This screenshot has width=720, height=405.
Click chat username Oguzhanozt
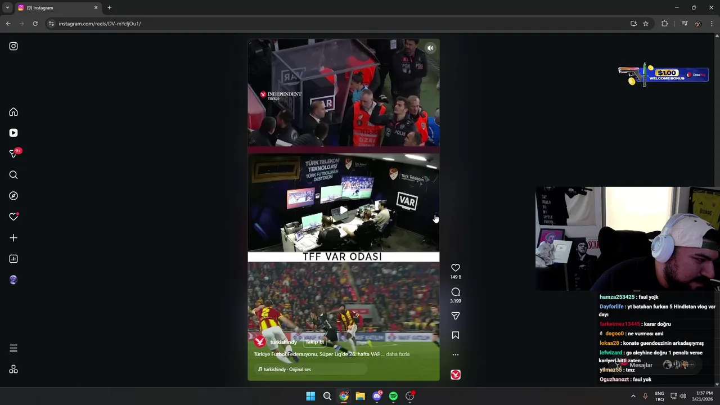pyautogui.click(x=615, y=380)
